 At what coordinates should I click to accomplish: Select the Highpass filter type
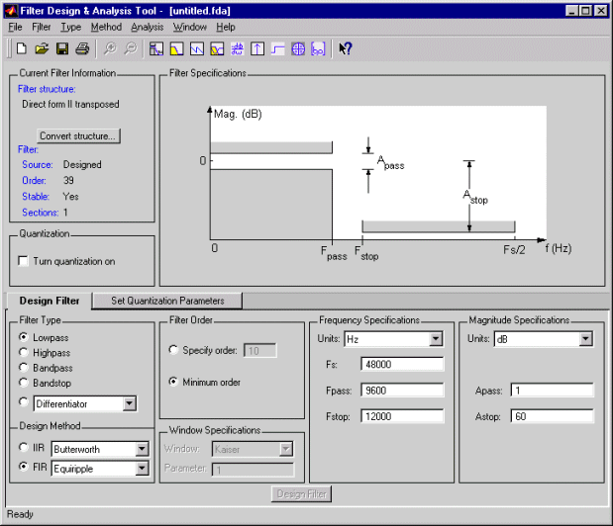point(23,353)
